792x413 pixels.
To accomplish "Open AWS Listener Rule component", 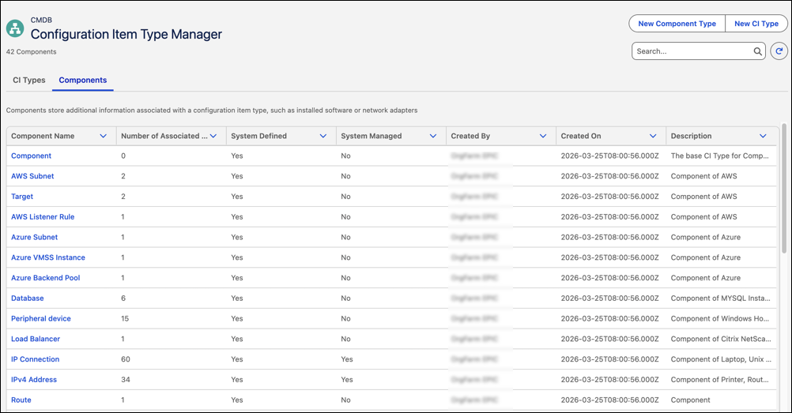I will (x=43, y=216).
